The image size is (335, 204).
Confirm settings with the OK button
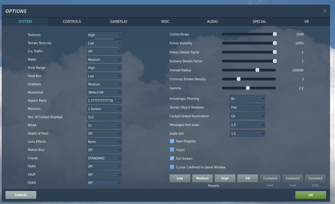(x=311, y=195)
